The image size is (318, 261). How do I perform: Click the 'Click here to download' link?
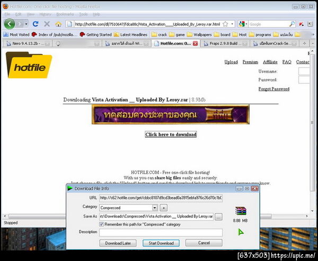pos(171,134)
